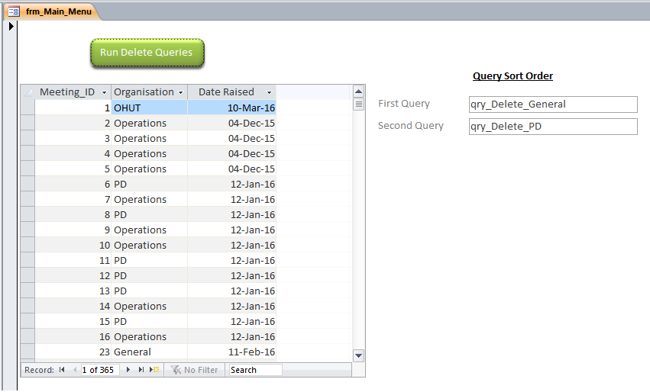Open the Organisation column filter dropdown
This screenshot has width=650, height=392.
click(181, 92)
